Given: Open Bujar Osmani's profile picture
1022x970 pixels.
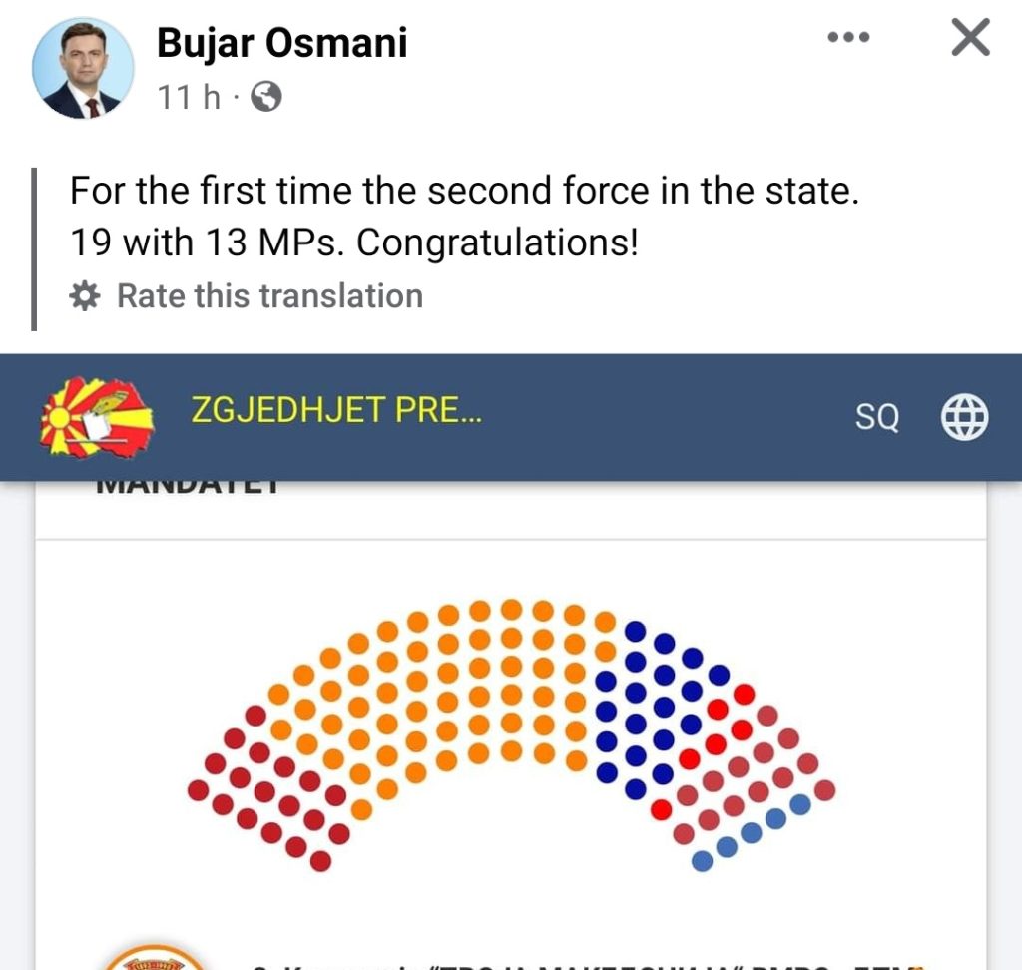Looking at the screenshot, I should click(83, 68).
